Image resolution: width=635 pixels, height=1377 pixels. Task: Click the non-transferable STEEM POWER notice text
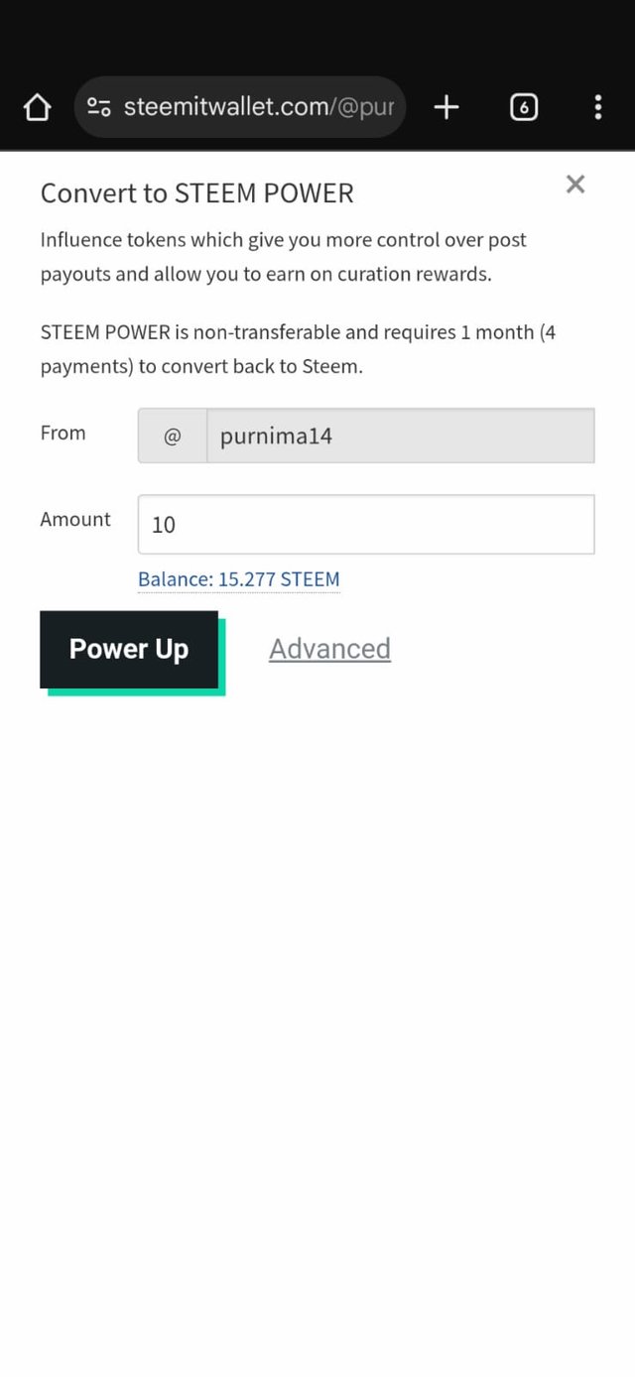(298, 348)
